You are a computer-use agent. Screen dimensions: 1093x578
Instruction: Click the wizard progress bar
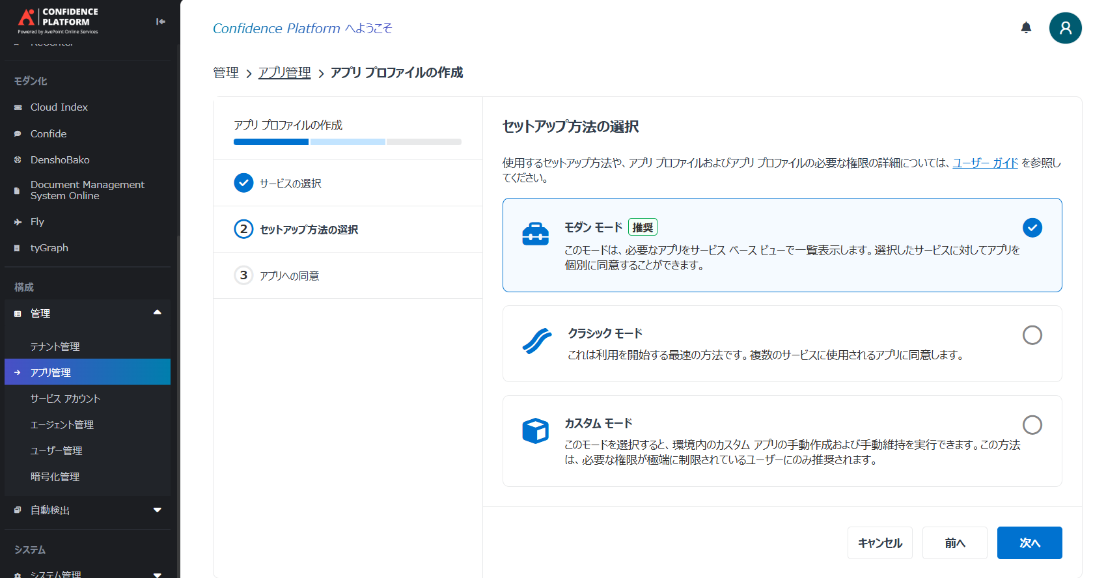coord(348,142)
